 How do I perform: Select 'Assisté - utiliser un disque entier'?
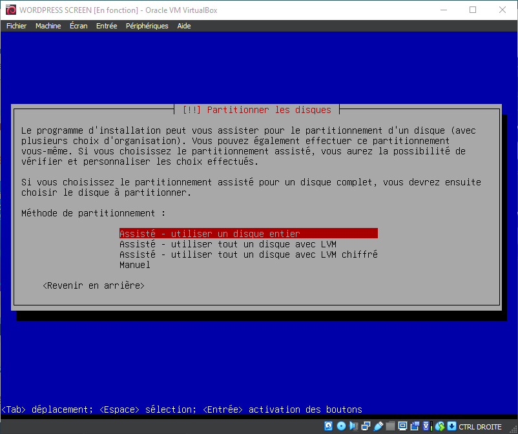[210, 234]
